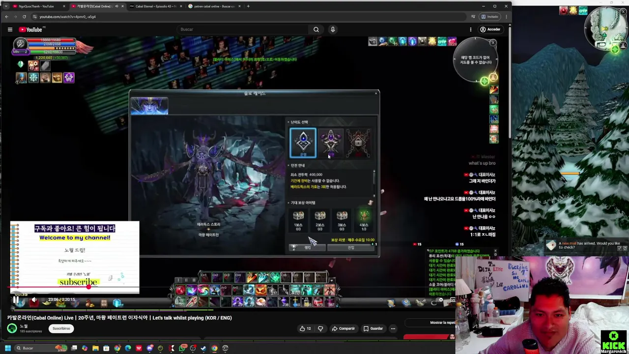629x354 pixels.
Task: Click the new mail arrived notification
Action: click(x=585, y=245)
